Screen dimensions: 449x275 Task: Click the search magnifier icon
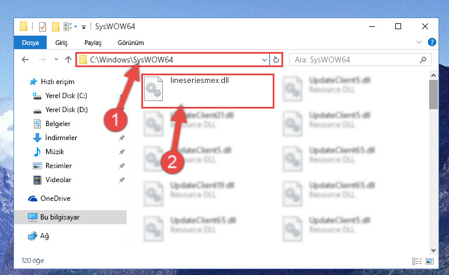tap(423, 60)
